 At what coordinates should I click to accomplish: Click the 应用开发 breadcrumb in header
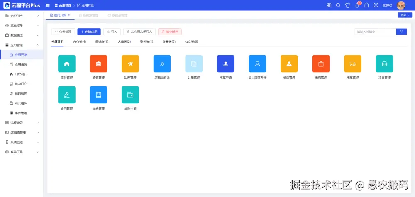point(85,5)
